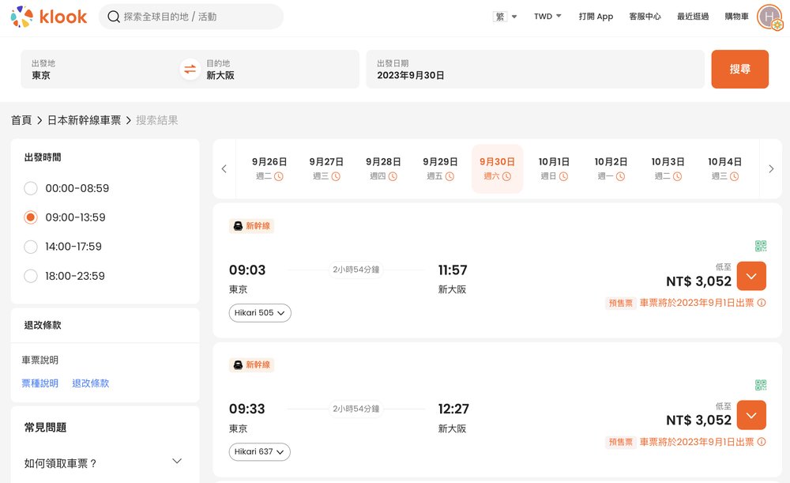
Task: Click the user profile avatar
Action: (x=769, y=17)
